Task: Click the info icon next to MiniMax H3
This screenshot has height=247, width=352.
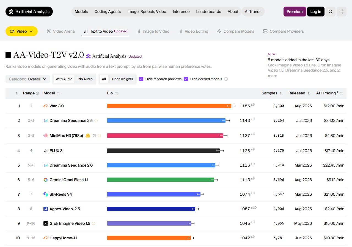Action: click(94, 136)
